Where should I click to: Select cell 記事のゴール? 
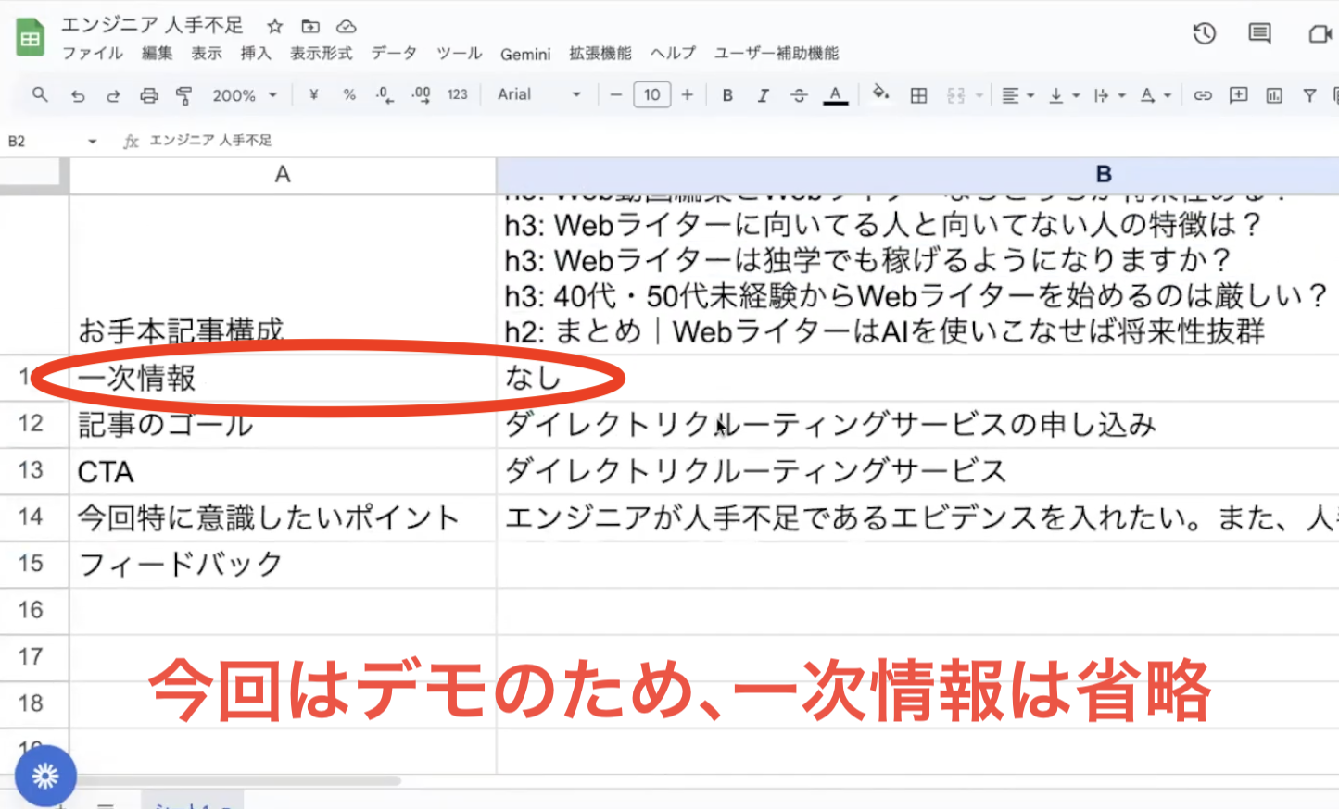click(x=283, y=425)
